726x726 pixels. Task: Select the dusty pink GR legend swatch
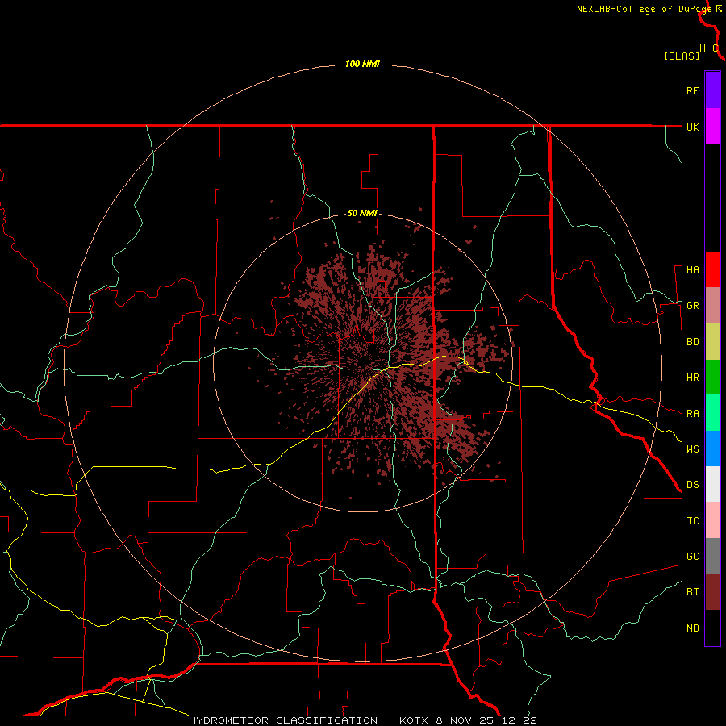712,305
